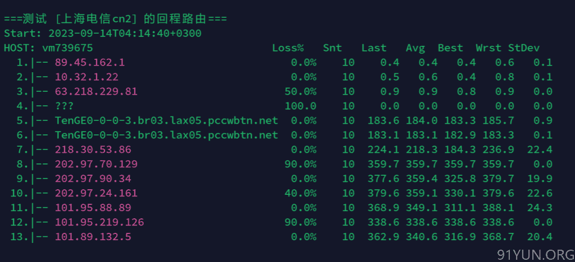This screenshot has height=262, width=575.
Task: Click the 91YUN.ORG watermark
Action: pos(536,254)
